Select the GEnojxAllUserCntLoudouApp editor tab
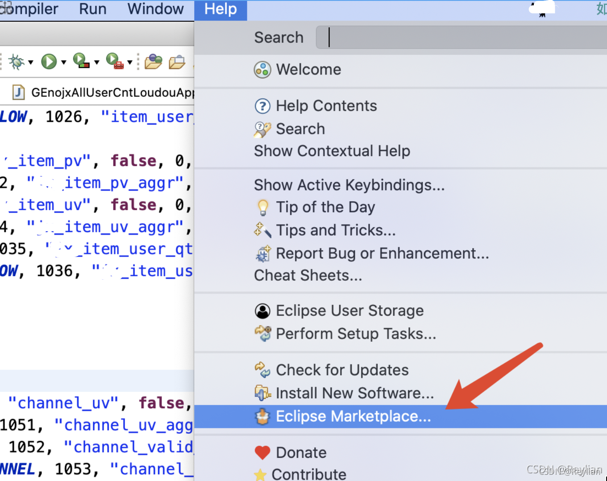The image size is (607, 481). [103, 92]
